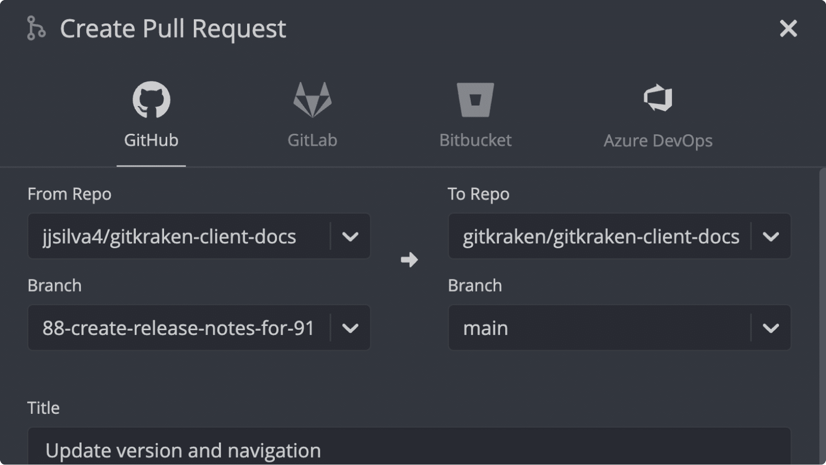Click the Title input with 'Update version and navigation'
This screenshot has height=465, width=826.
point(409,447)
